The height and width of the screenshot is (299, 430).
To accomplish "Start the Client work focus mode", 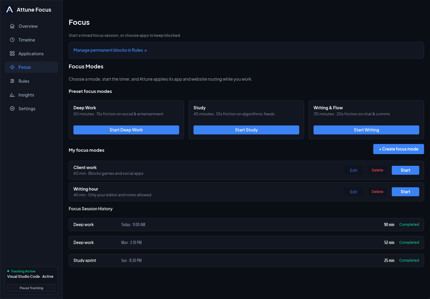I will coord(406,170).
